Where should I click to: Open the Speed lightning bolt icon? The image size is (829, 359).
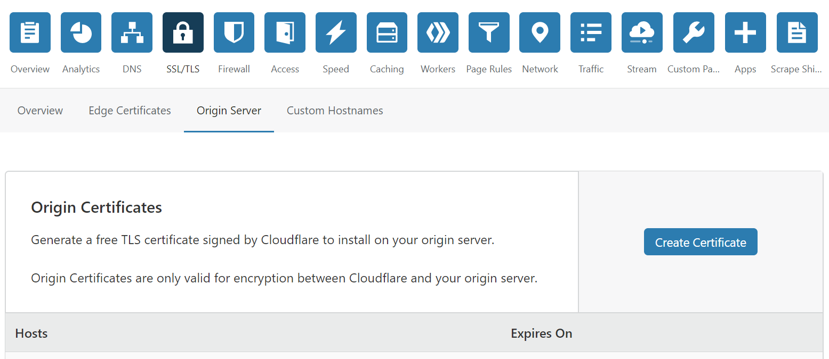(336, 32)
